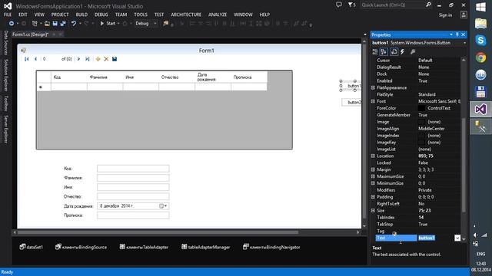Select the tableAdapterManager component in tray
Screen dimensions: 492x276
point(205,247)
